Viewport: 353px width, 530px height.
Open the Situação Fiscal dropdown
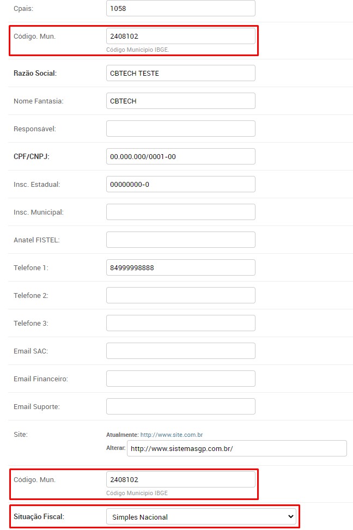tap(201, 517)
